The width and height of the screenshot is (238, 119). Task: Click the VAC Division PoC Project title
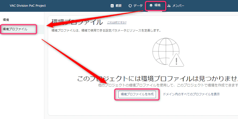[x=28, y=6]
